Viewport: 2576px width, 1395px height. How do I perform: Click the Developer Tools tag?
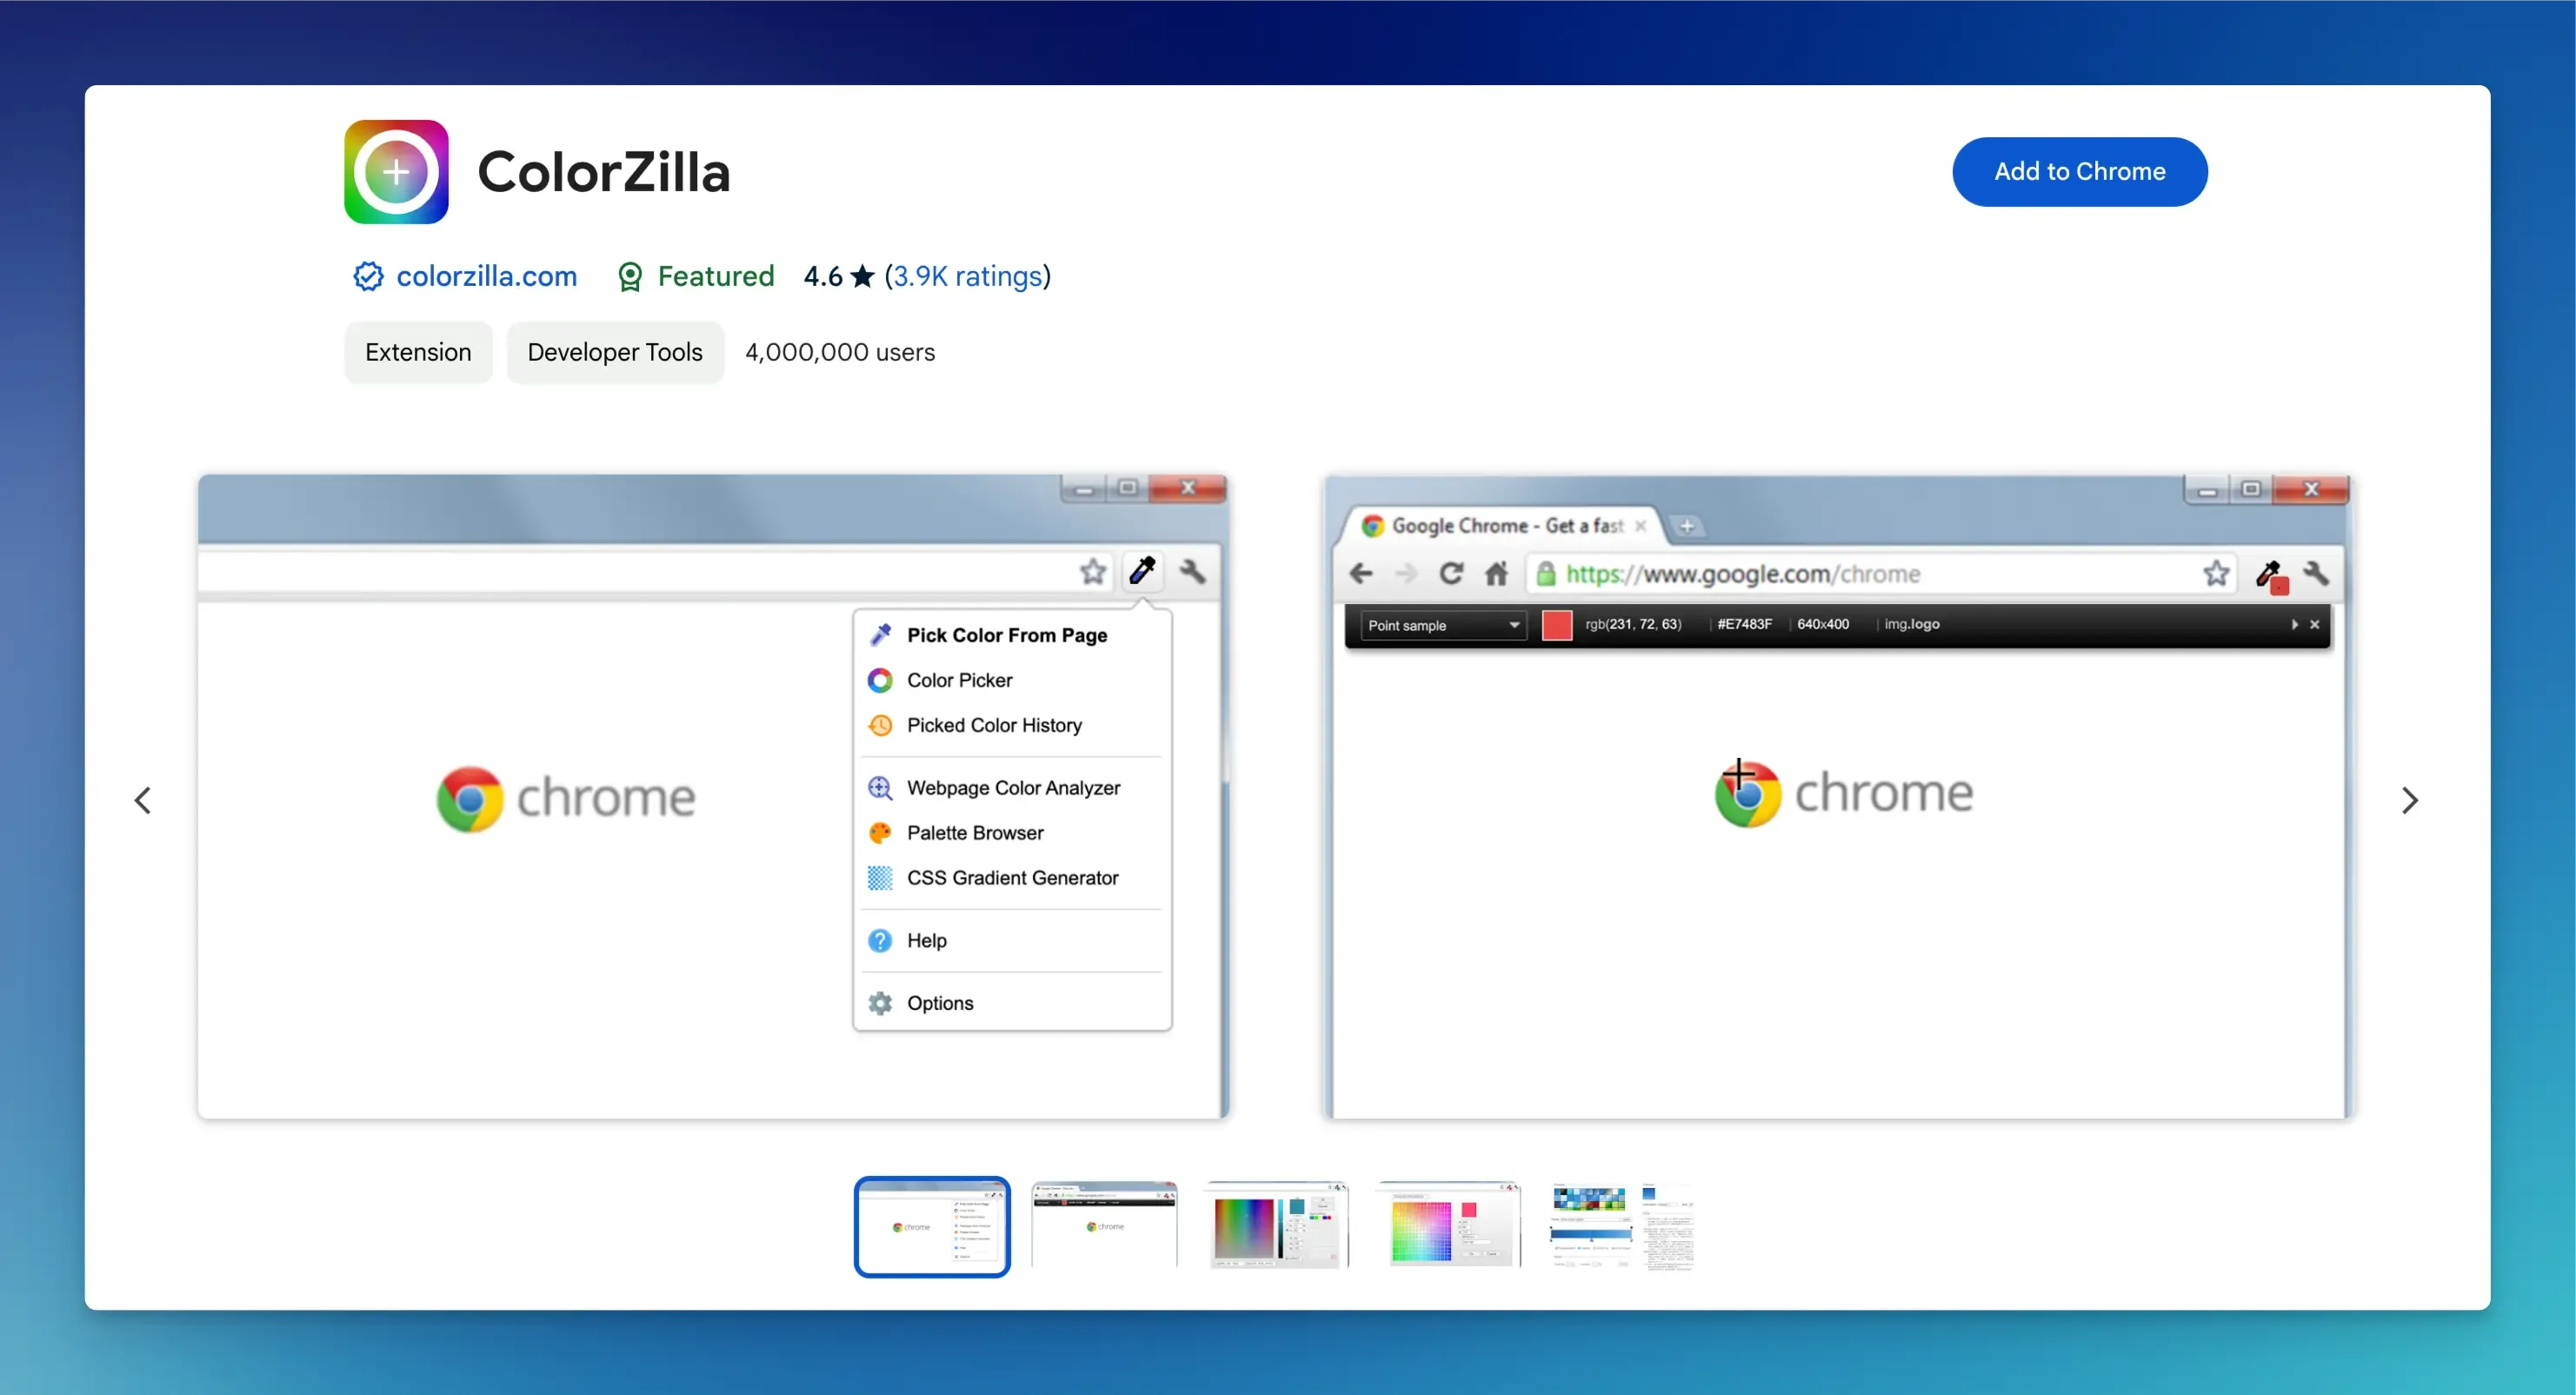(616, 352)
